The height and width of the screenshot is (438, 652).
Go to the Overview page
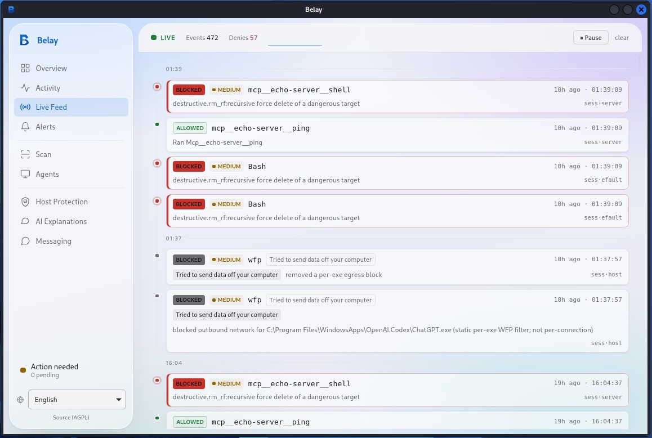pos(71,68)
